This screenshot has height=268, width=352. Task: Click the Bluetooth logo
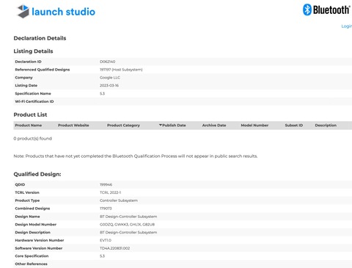point(326,10)
